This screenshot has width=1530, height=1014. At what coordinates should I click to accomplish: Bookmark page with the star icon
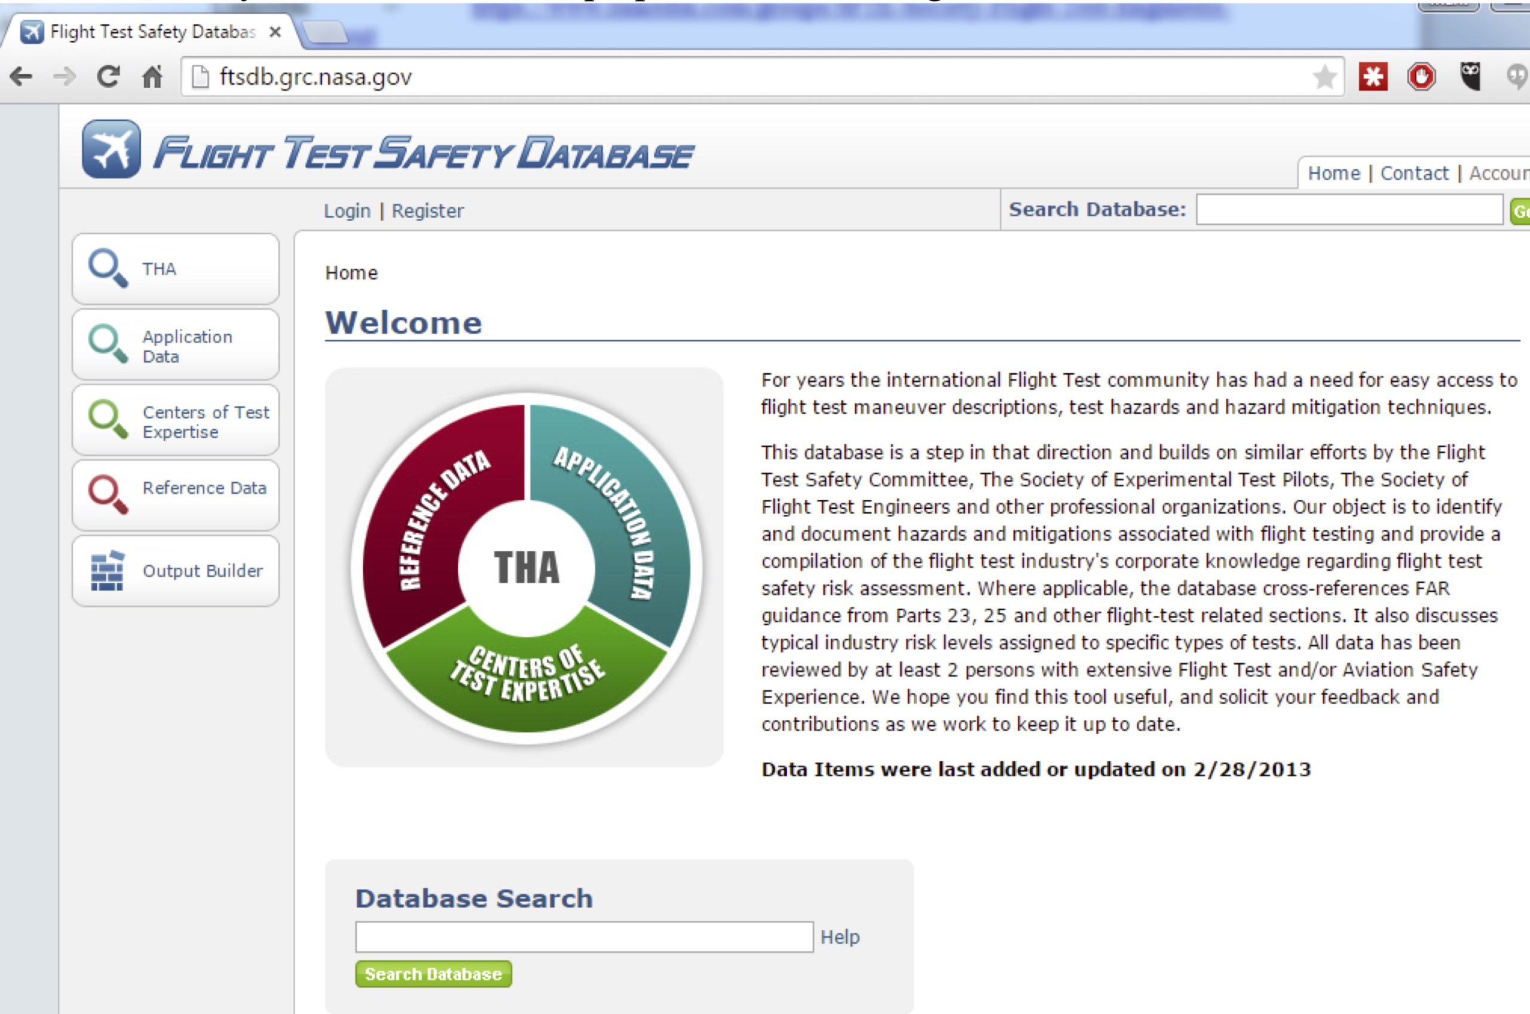(1324, 77)
